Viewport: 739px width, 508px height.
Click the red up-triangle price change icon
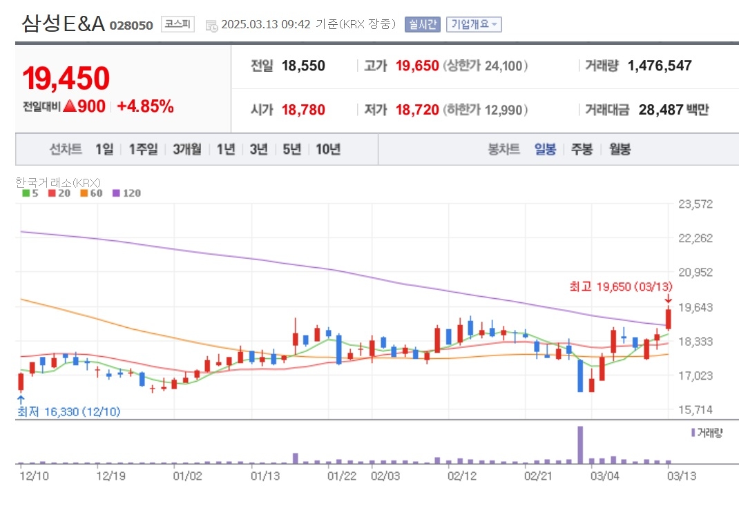pyautogui.click(x=69, y=106)
